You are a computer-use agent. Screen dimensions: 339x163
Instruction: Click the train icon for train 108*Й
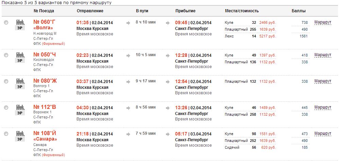pyautogui.click(x=20, y=136)
